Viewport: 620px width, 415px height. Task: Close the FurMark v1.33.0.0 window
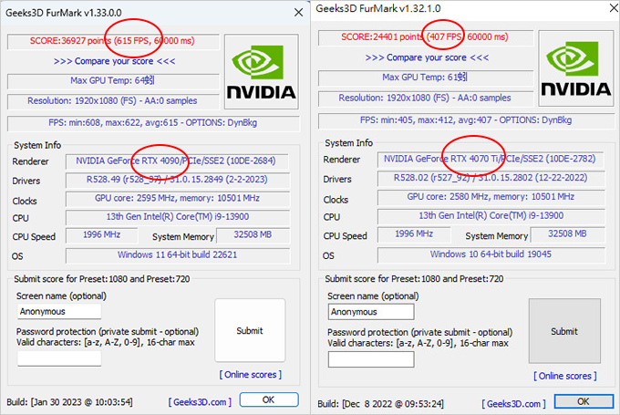(298, 13)
